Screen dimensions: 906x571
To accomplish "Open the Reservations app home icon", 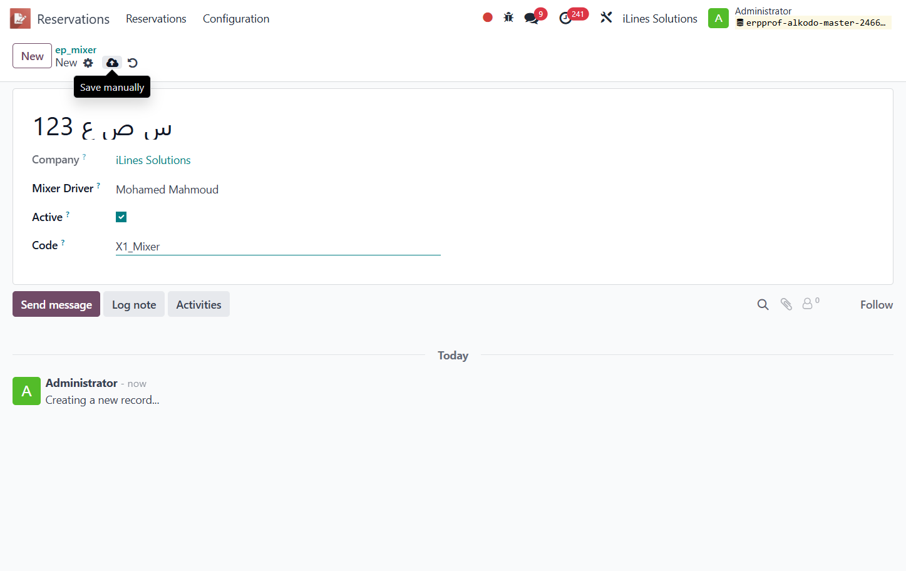I will (20, 19).
